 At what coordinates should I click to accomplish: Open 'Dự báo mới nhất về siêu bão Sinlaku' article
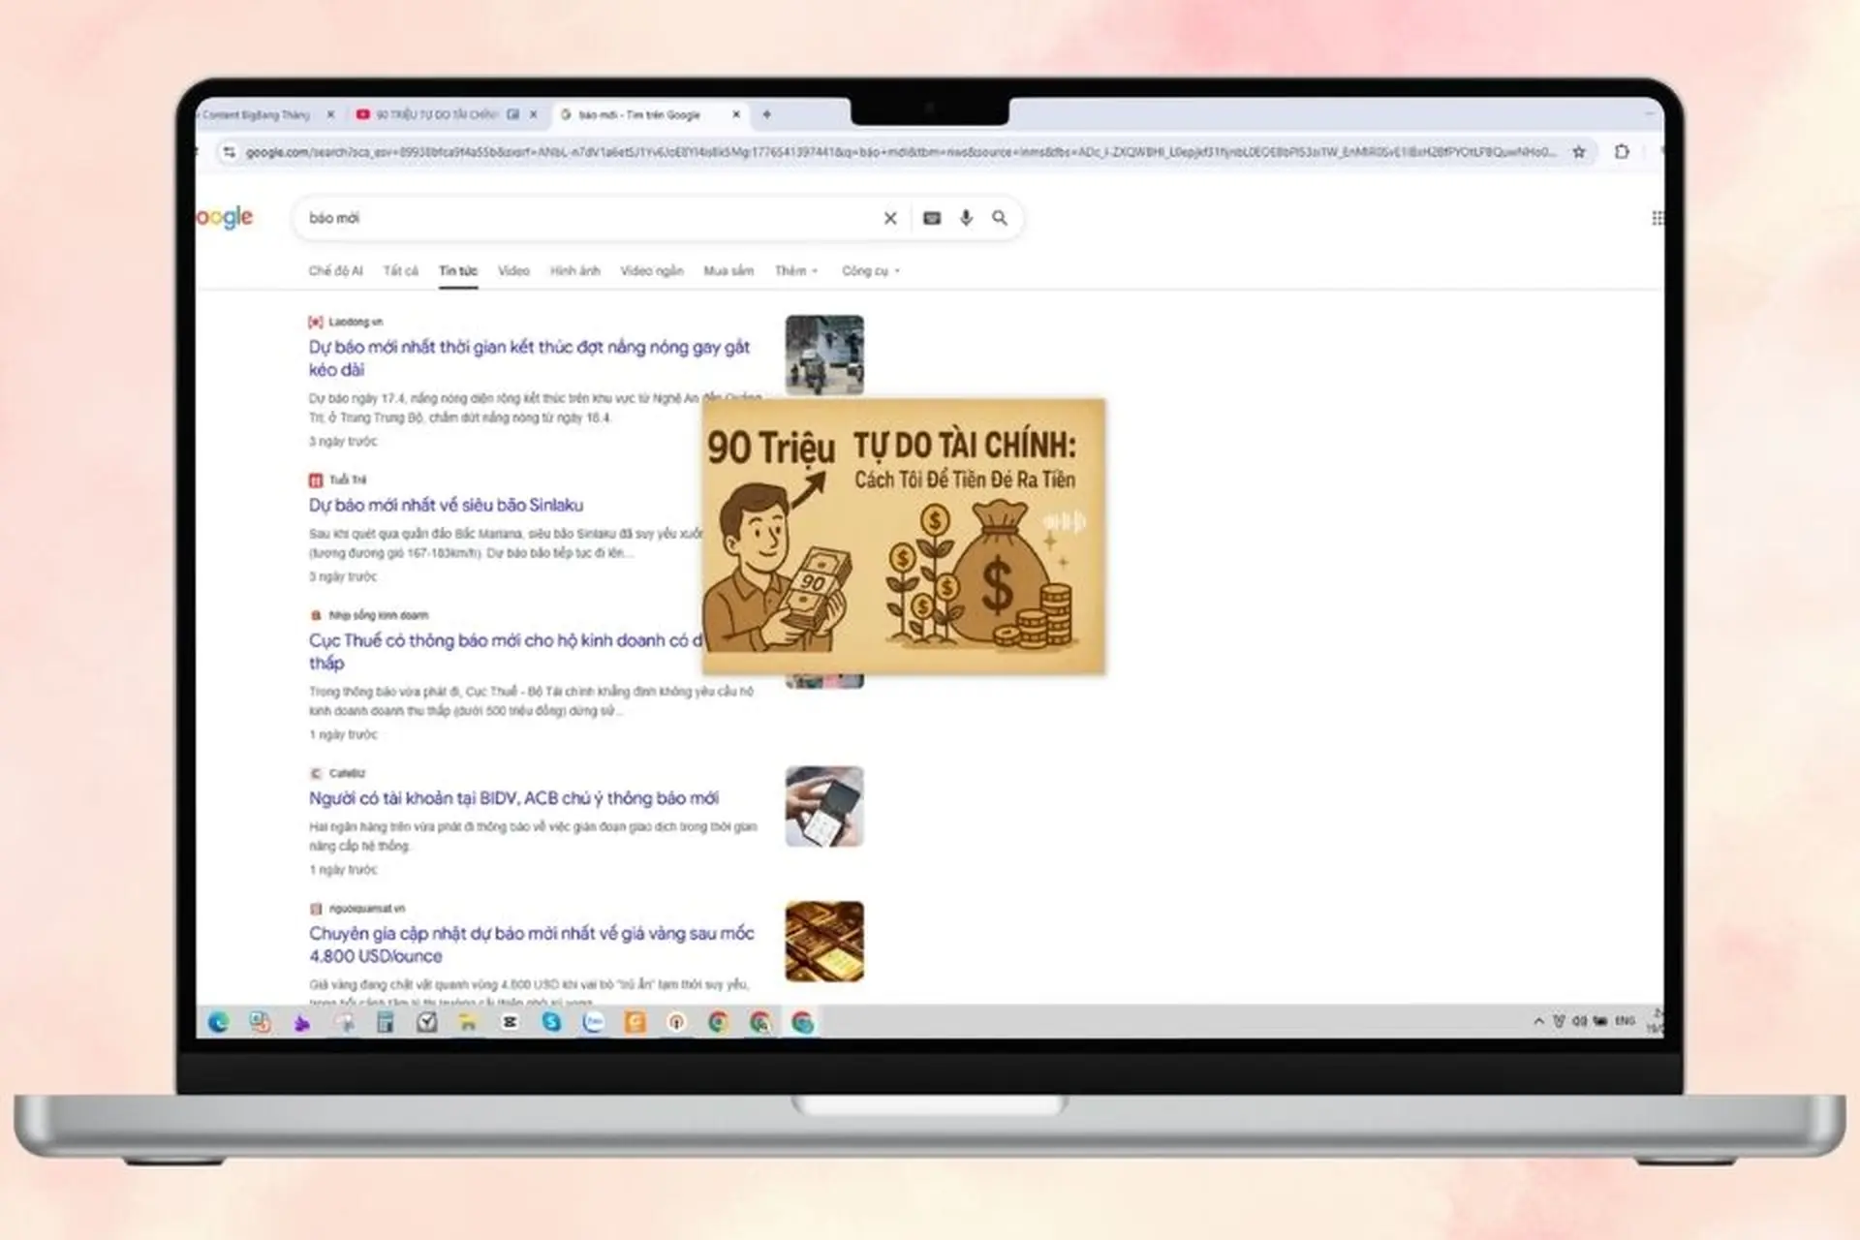[446, 505]
